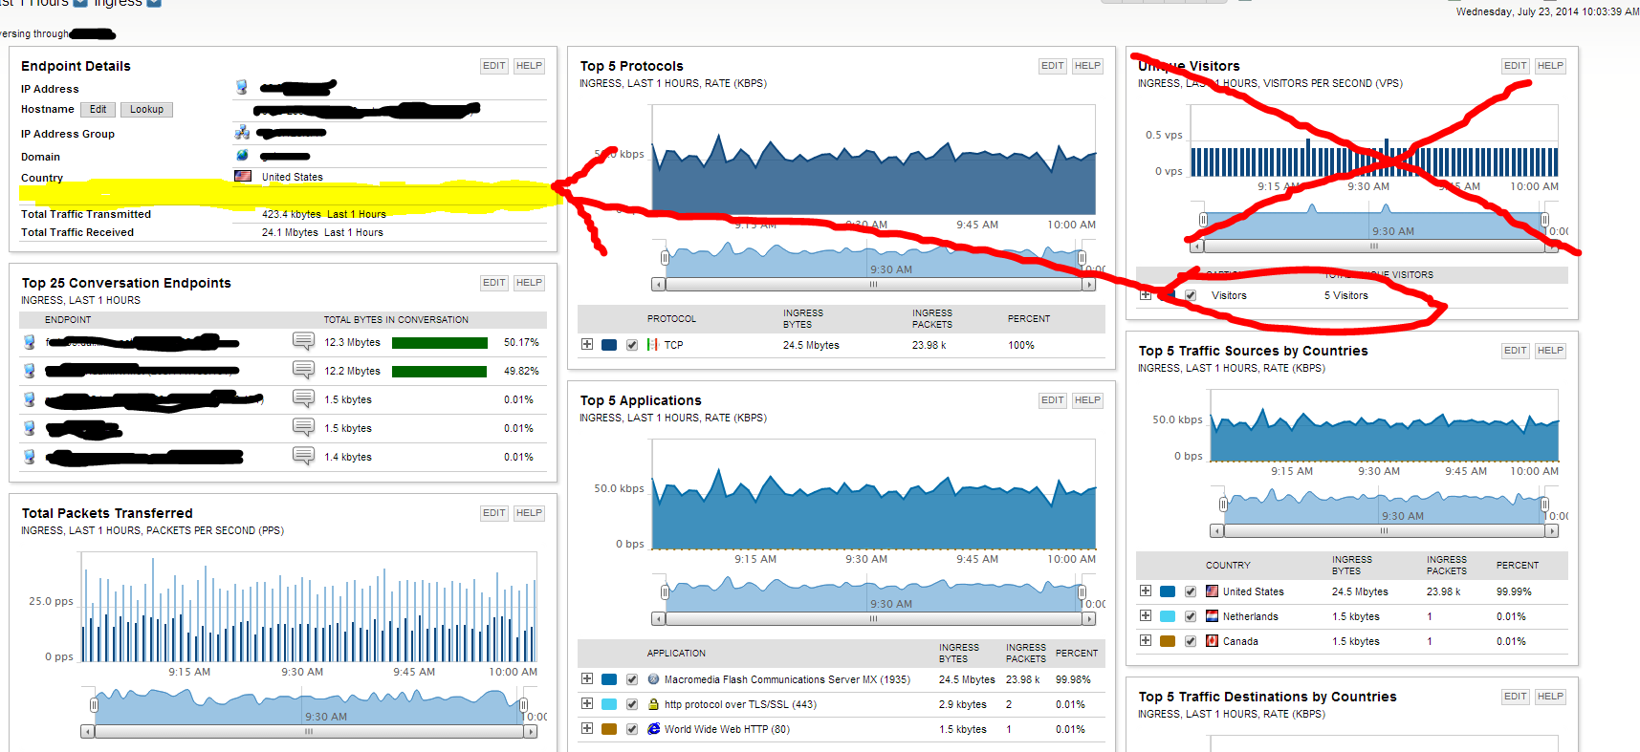Click the Total Packets Transferred chart scrollbar

click(309, 732)
